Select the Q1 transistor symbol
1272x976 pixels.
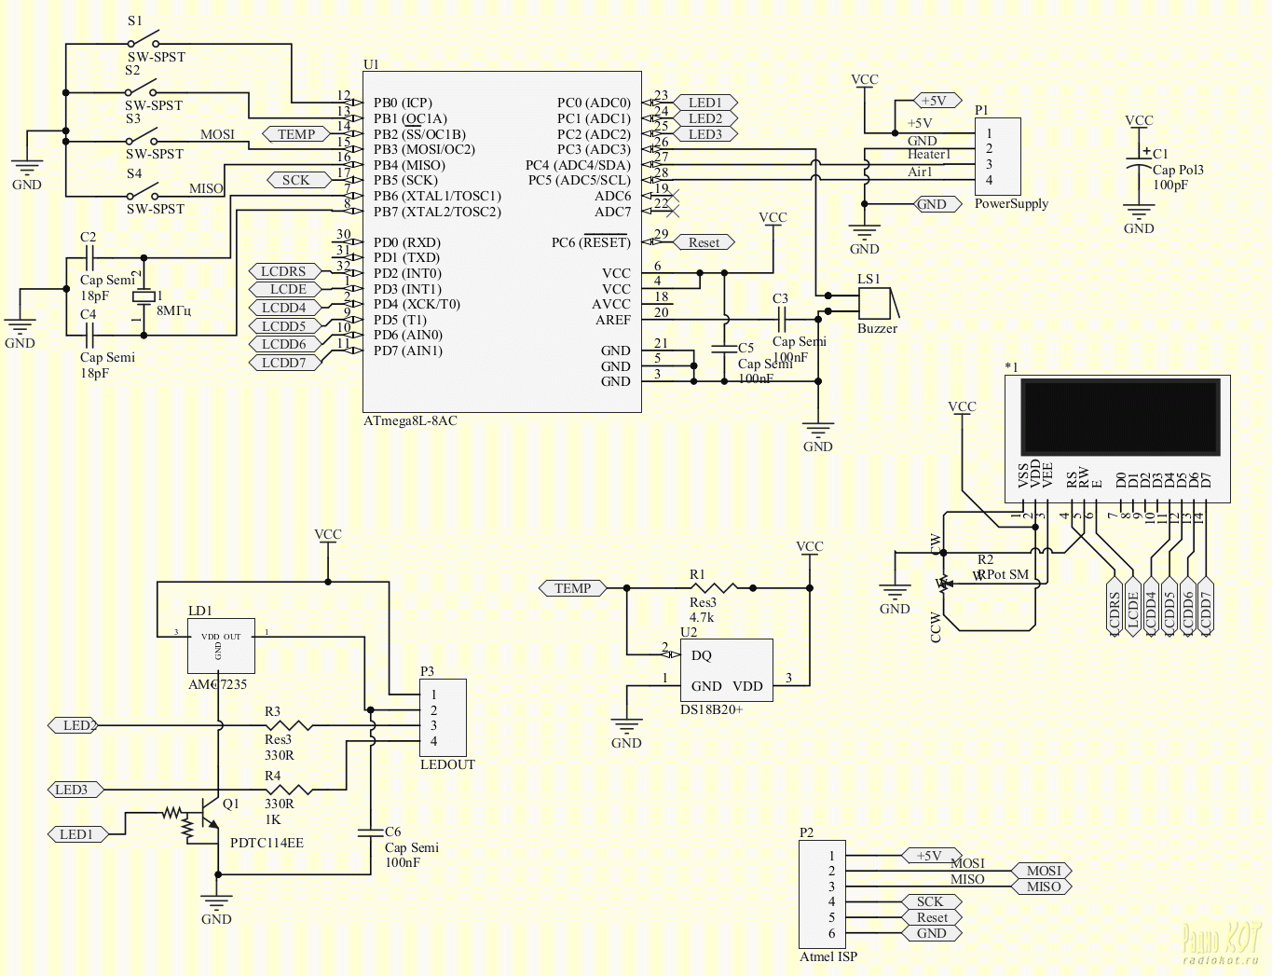207,818
